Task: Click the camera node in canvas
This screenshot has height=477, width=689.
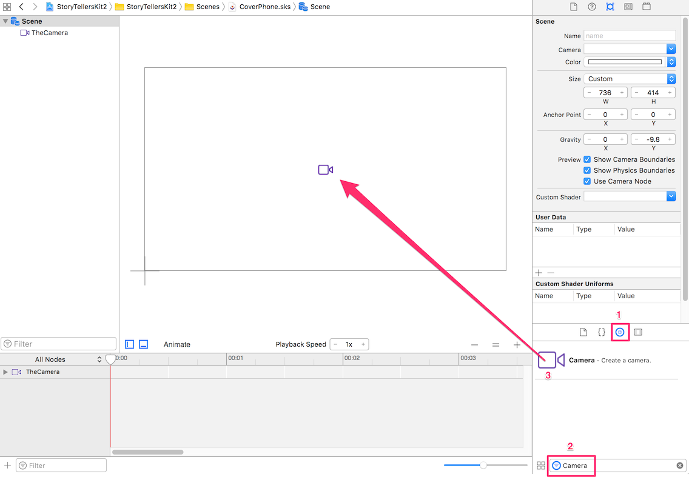Action: (326, 170)
